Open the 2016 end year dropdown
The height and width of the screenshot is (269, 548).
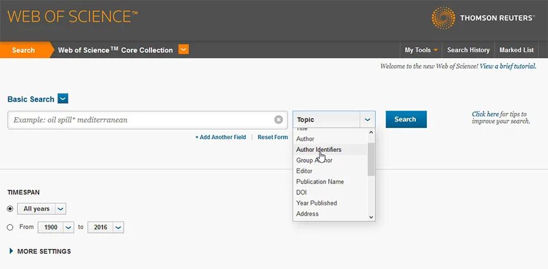(x=119, y=227)
